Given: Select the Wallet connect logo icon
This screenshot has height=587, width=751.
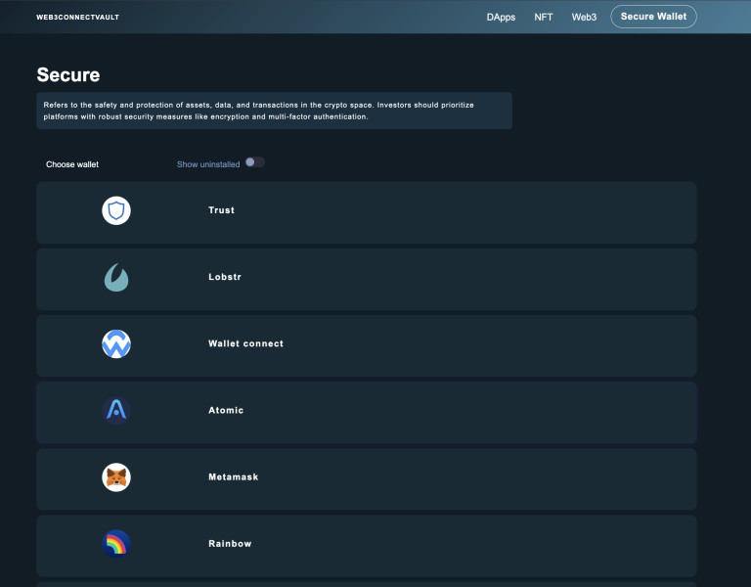Looking at the screenshot, I should tap(116, 344).
